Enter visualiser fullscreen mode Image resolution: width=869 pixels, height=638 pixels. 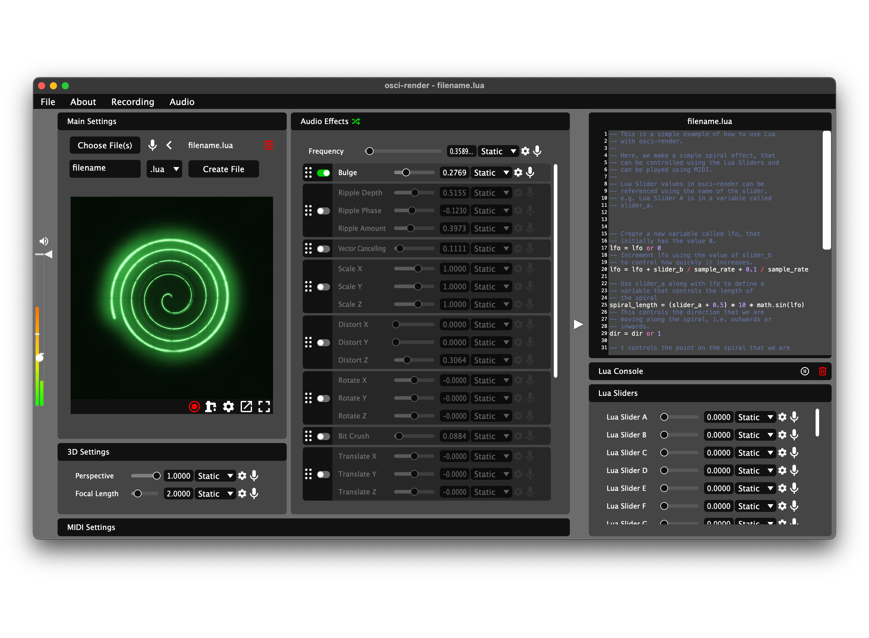coord(264,406)
